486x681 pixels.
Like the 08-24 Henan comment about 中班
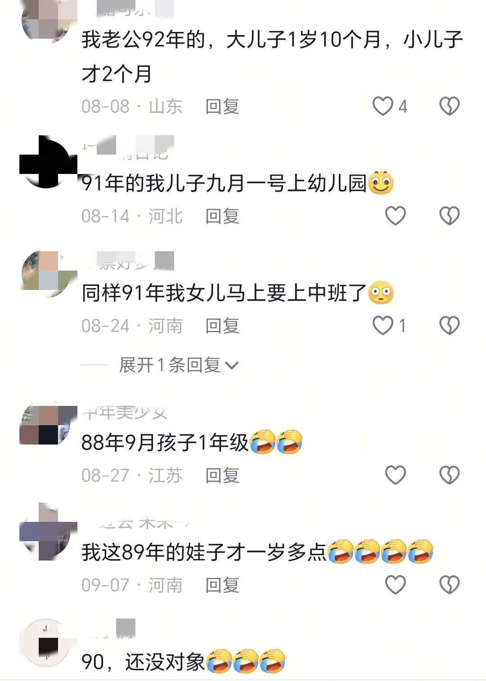click(x=383, y=326)
